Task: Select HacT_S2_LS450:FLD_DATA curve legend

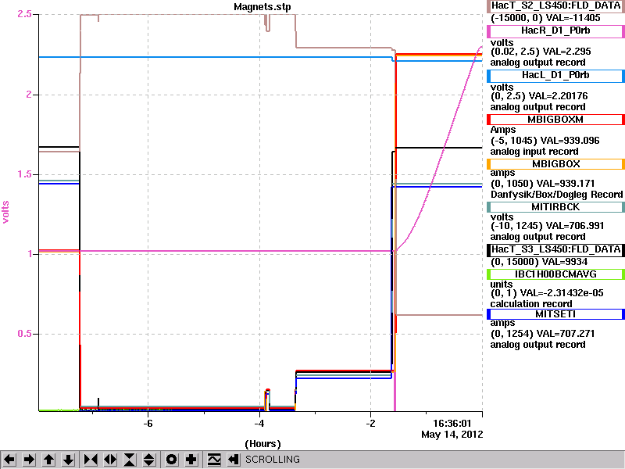Action: pos(555,5)
